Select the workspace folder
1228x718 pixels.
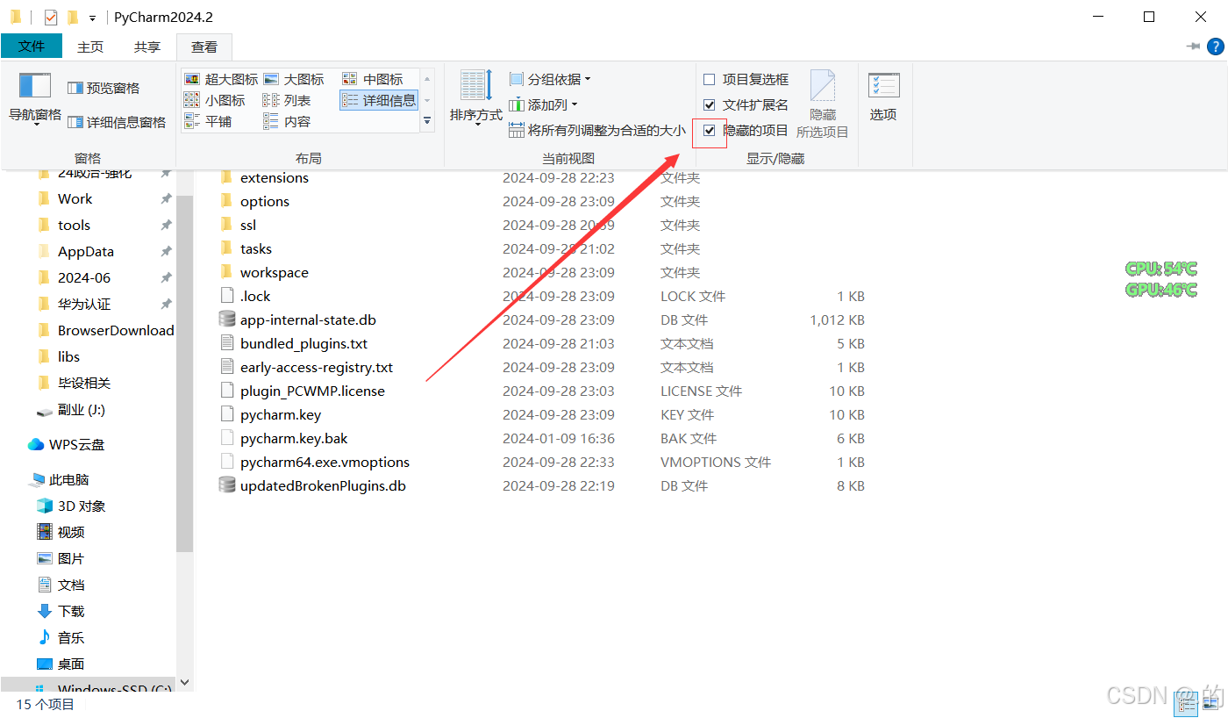pos(275,272)
